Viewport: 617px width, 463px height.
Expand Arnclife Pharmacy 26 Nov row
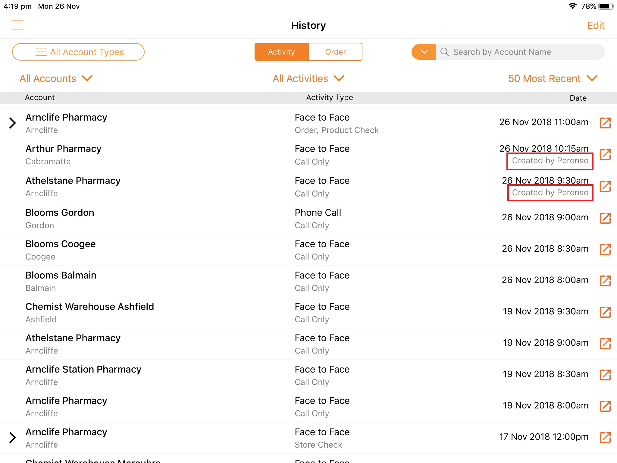click(x=12, y=123)
